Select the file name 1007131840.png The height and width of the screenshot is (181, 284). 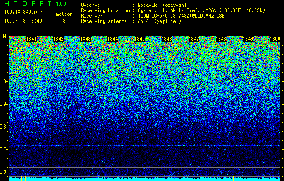[23, 12]
